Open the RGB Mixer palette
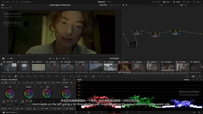Screen dimensions: 203x114 pyautogui.click(x=28, y=76)
